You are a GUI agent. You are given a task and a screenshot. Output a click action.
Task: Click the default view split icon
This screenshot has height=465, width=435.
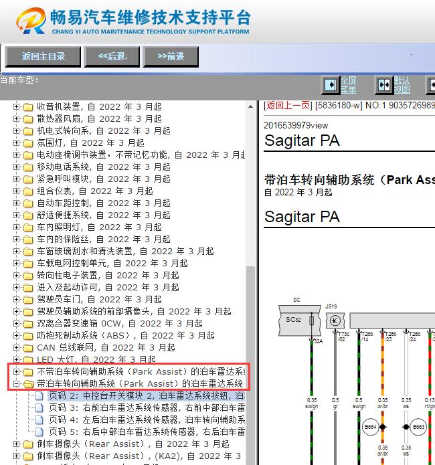point(384,86)
